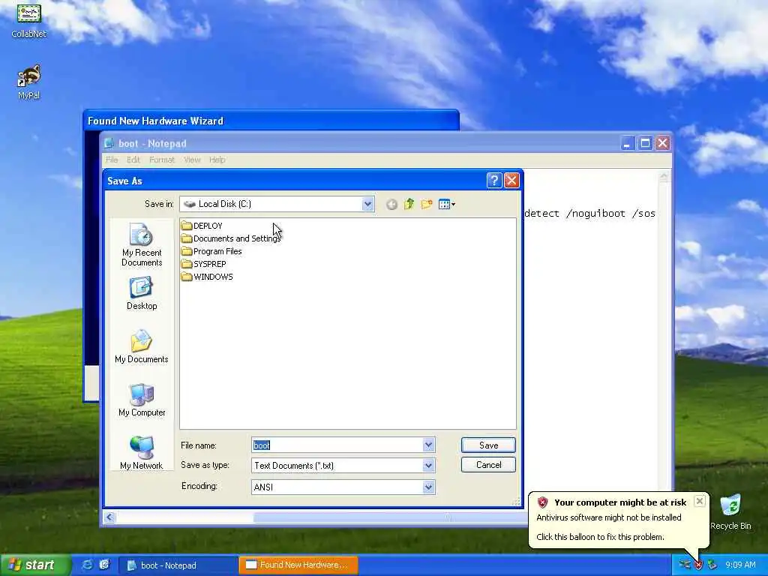Jump to My Documents in the places bar
Image resolution: width=768 pixels, height=576 pixels.
[142, 346]
